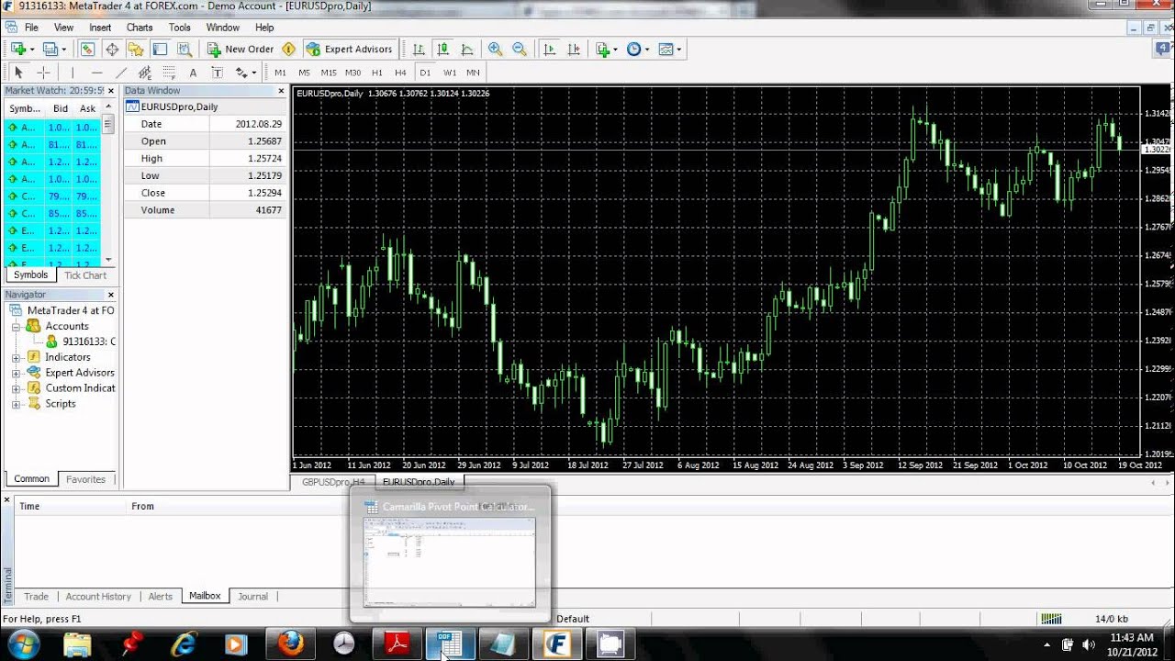Open Firefox from the taskbar
The height and width of the screenshot is (661, 1175).
290,644
